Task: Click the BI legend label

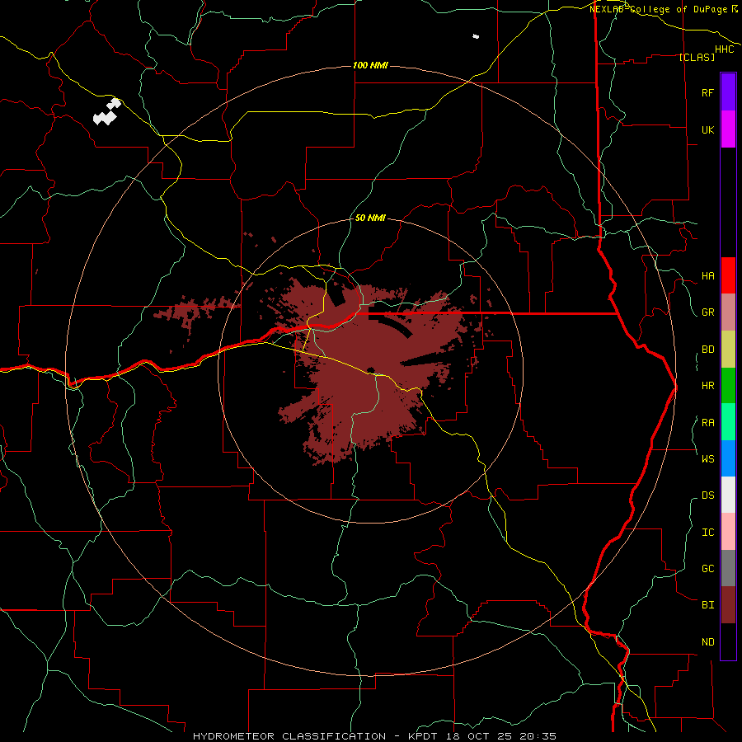Action: [707, 605]
